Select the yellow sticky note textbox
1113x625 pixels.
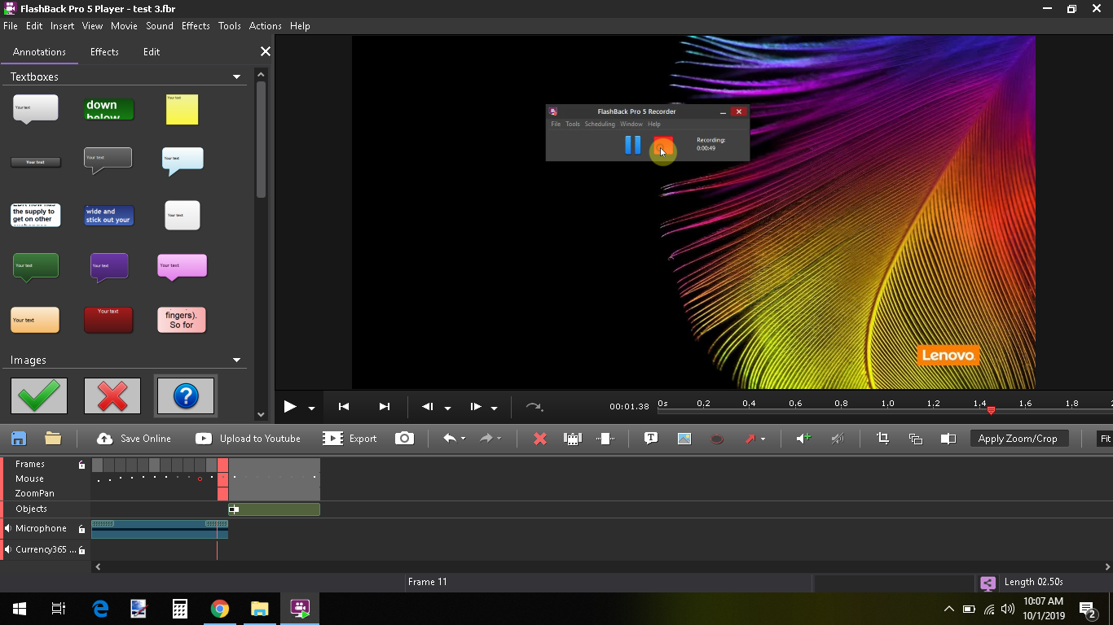click(x=182, y=109)
